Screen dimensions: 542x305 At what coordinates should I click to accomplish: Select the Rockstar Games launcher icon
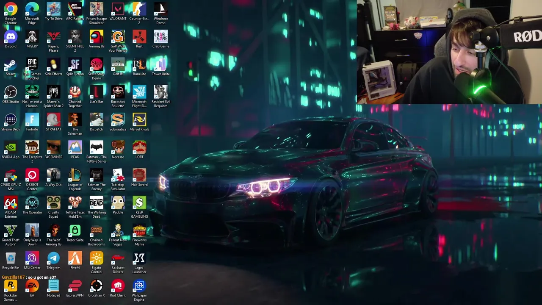click(x=11, y=286)
